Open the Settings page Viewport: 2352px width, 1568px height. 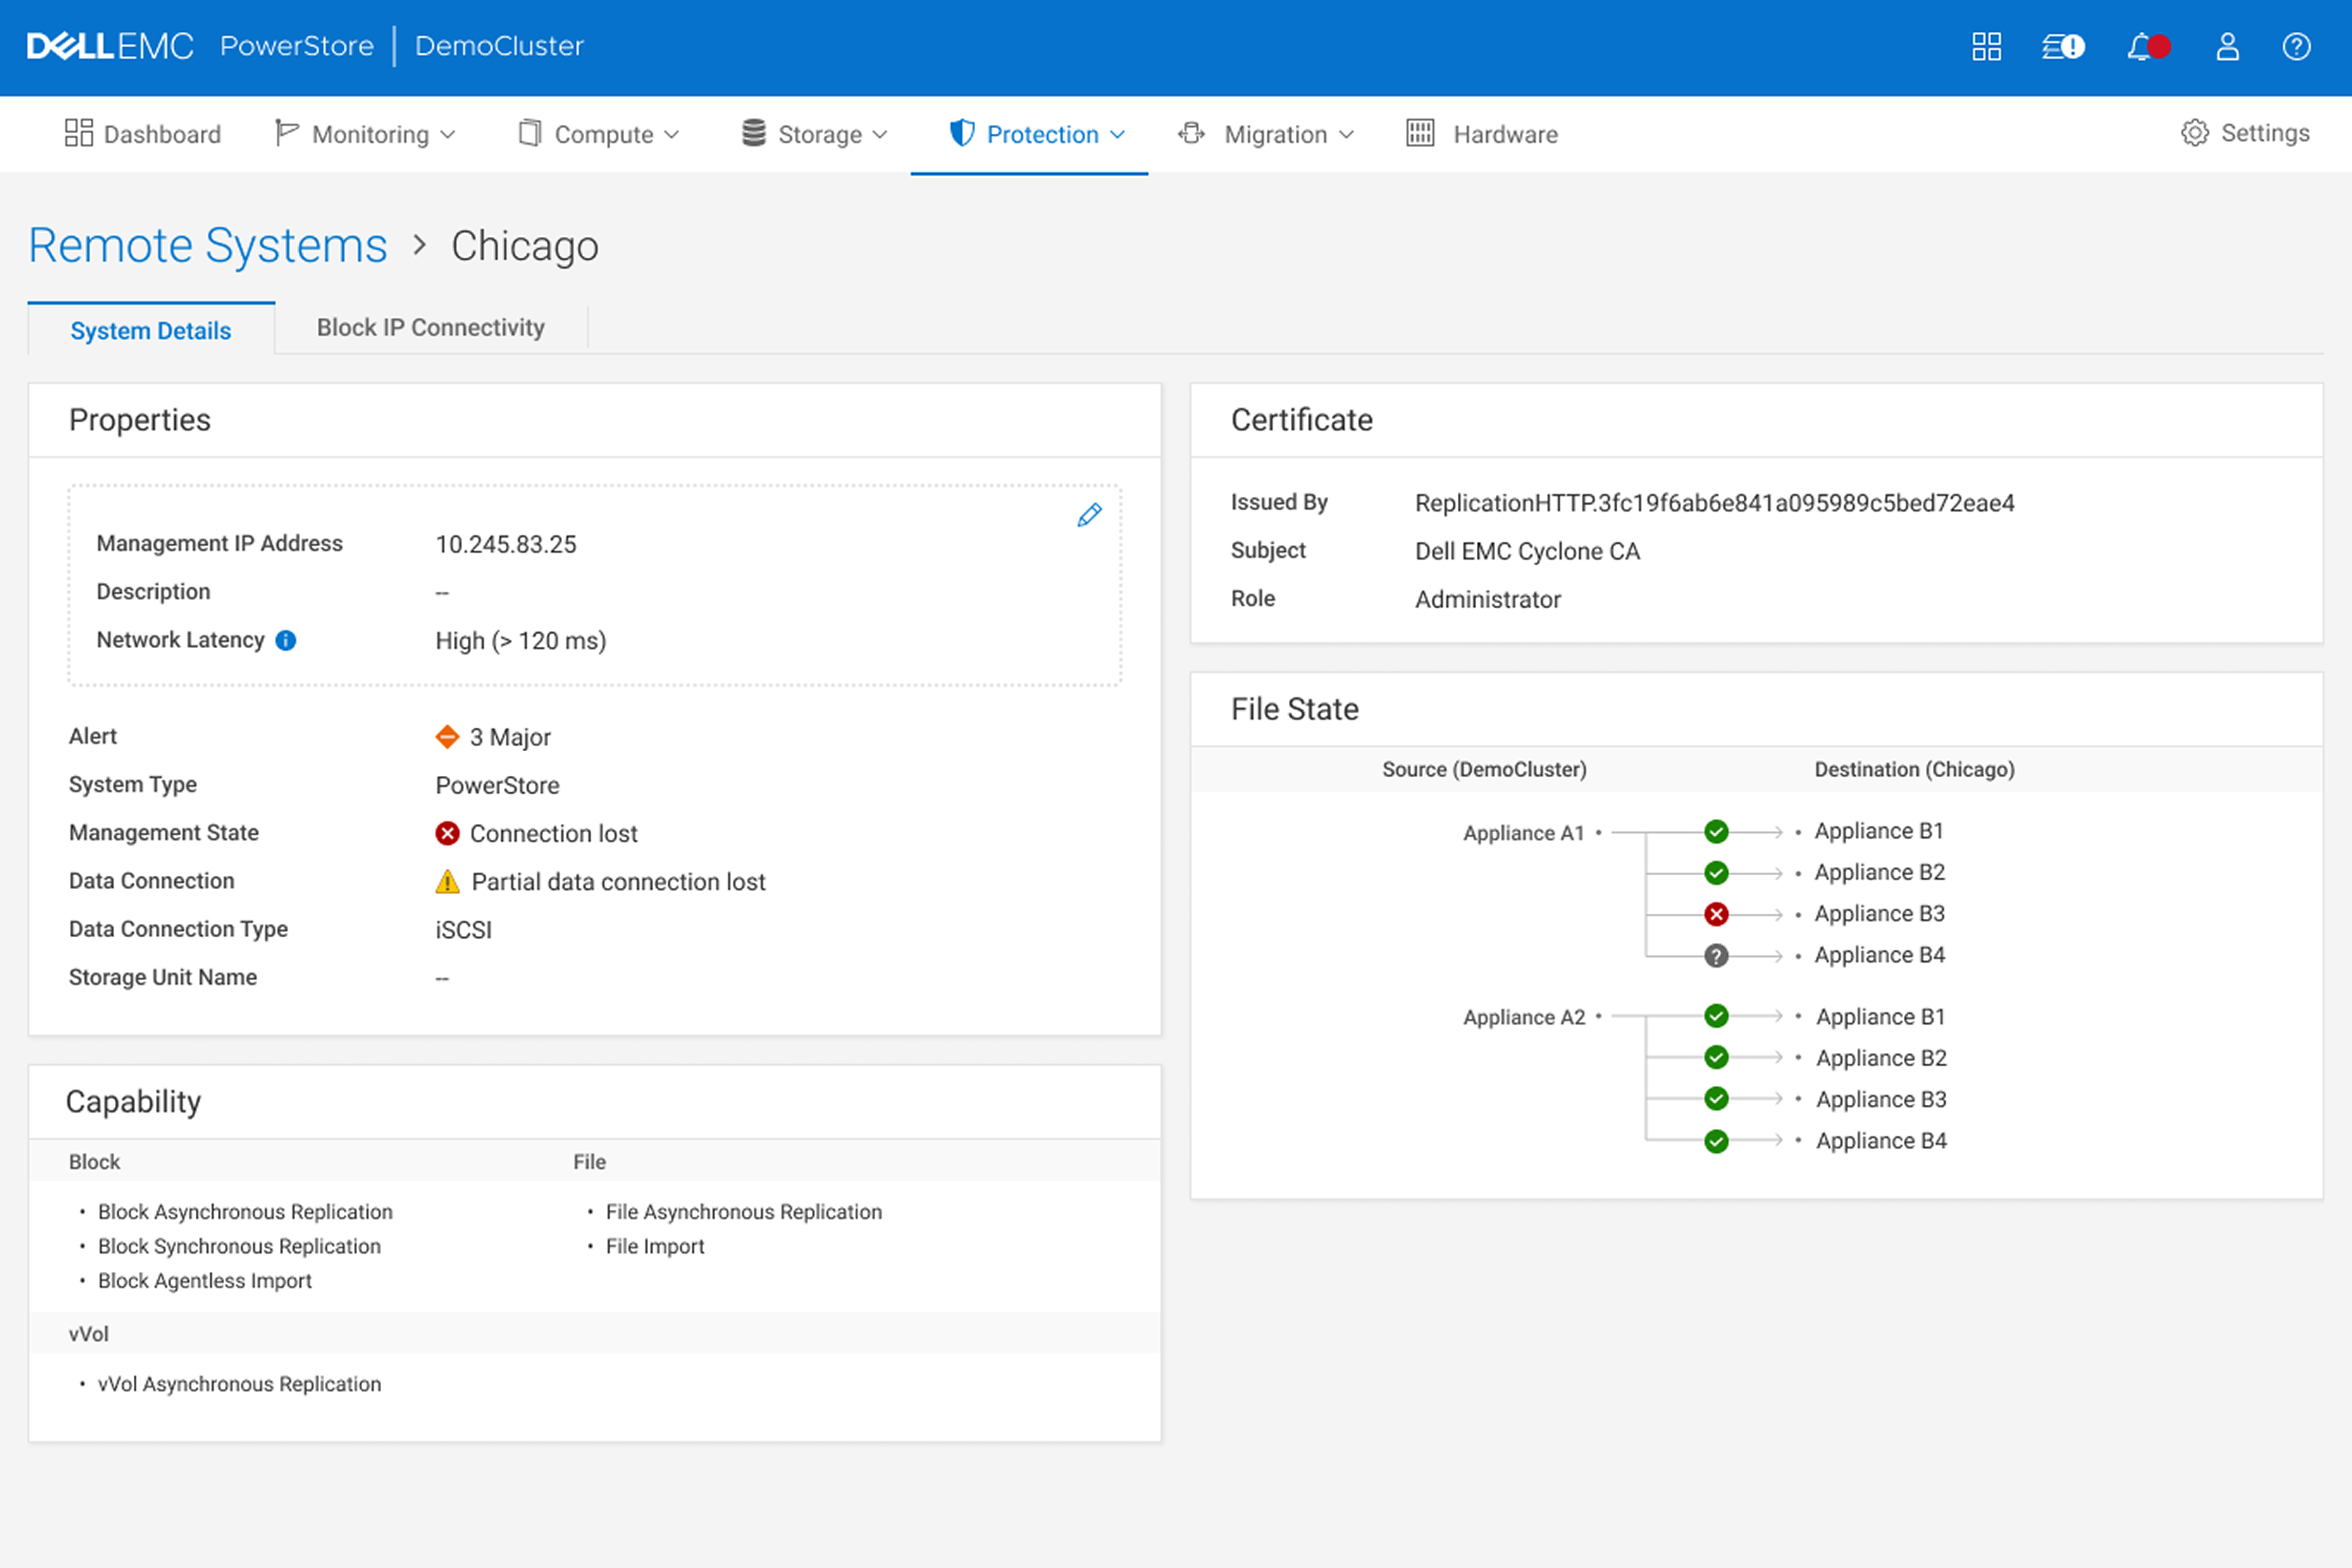[2246, 133]
